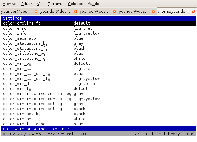
Task: Select the color_win_sel_fg row
Action: [x=98, y=119]
